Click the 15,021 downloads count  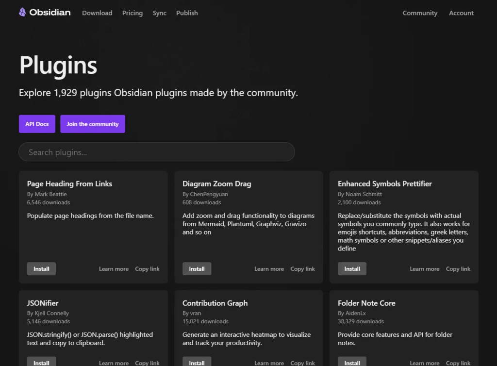click(205, 321)
